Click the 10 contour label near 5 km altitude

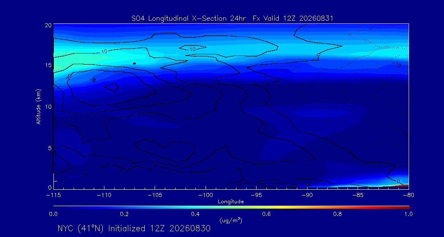click(x=154, y=142)
